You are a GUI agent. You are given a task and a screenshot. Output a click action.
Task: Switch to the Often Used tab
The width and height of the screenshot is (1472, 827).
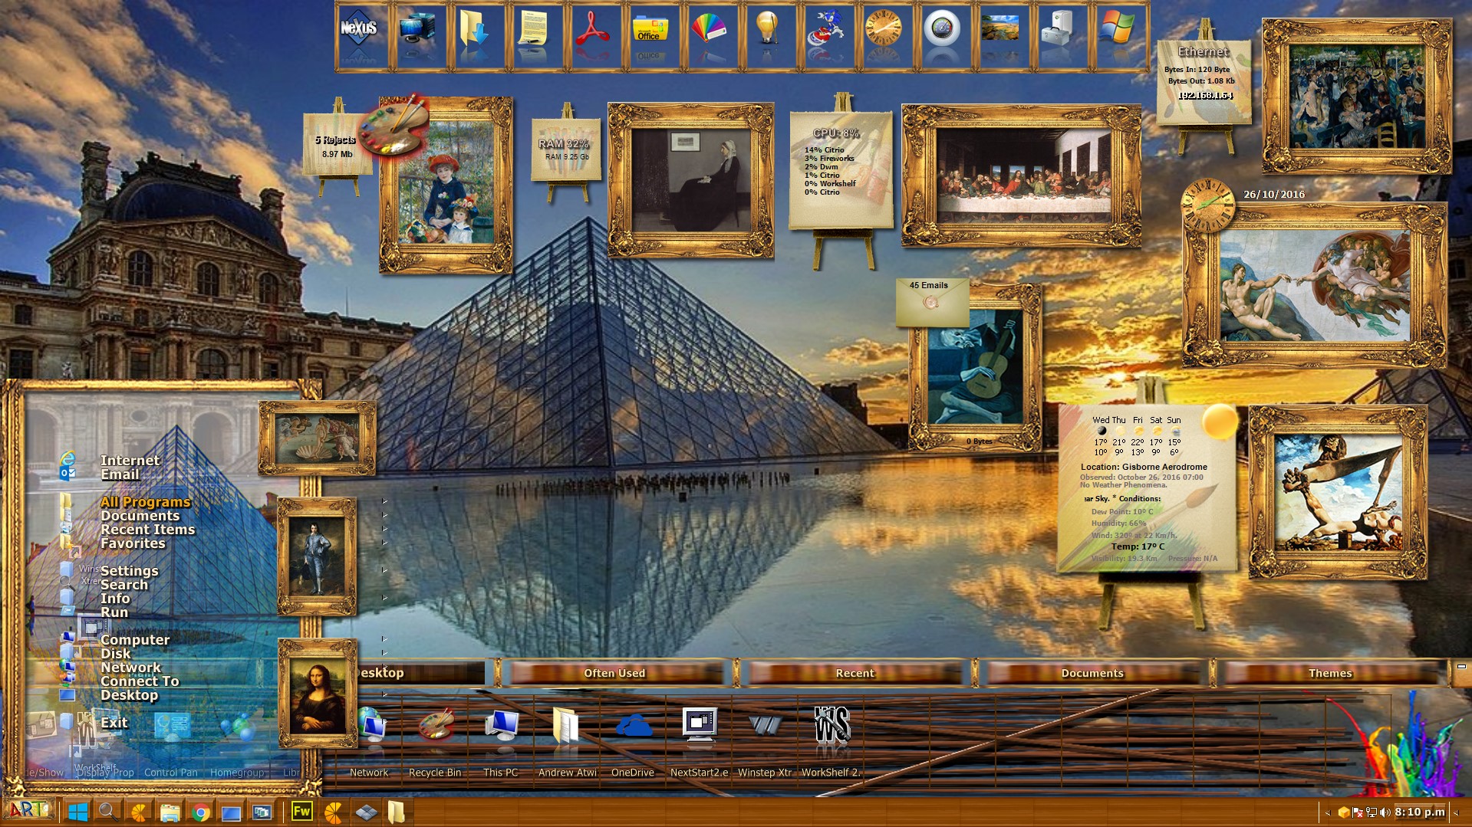(x=614, y=673)
